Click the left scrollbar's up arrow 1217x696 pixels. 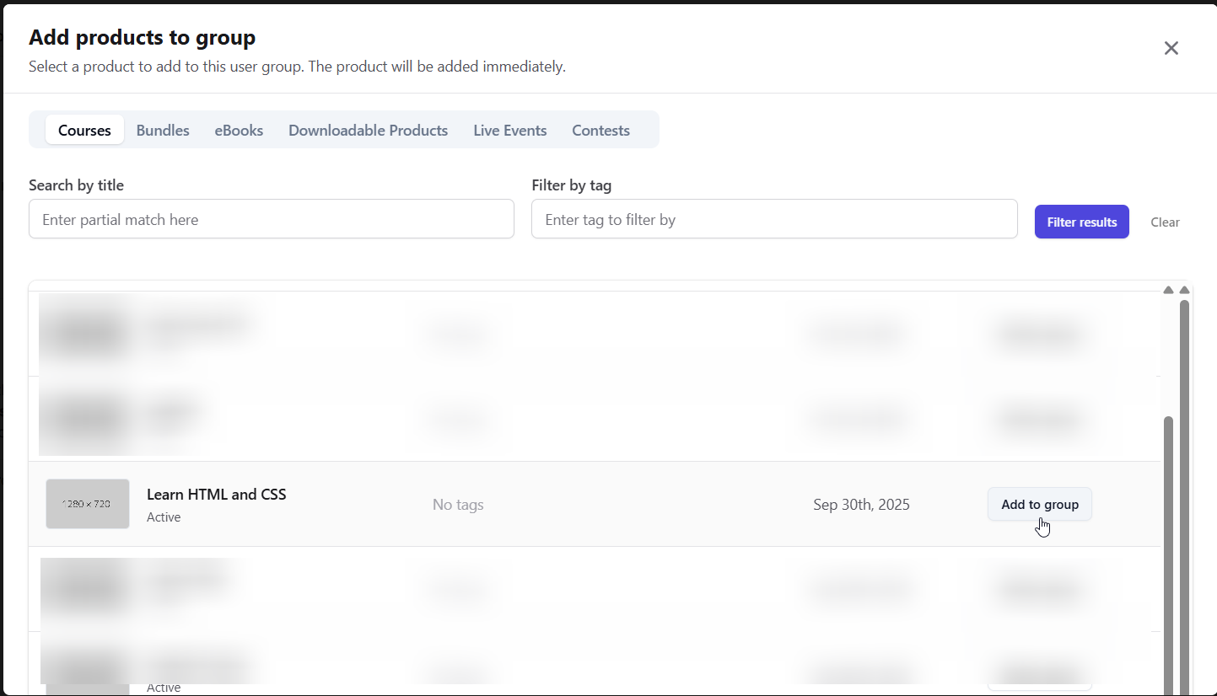point(1168,290)
